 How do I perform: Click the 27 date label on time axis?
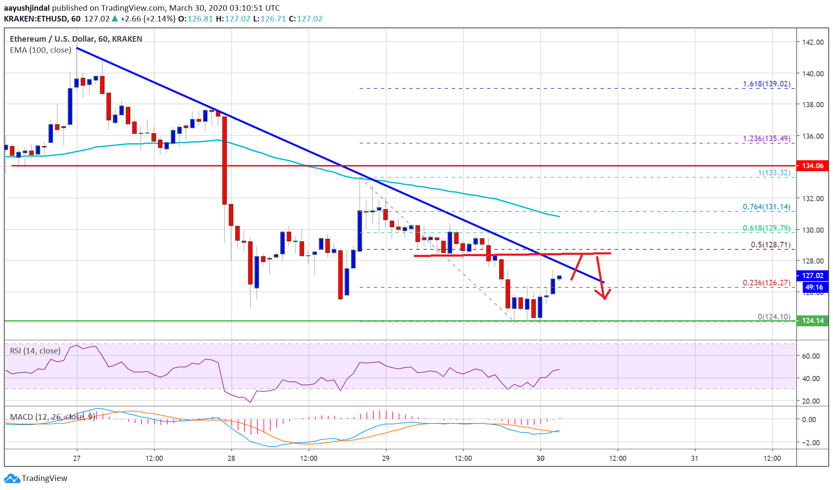76,458
